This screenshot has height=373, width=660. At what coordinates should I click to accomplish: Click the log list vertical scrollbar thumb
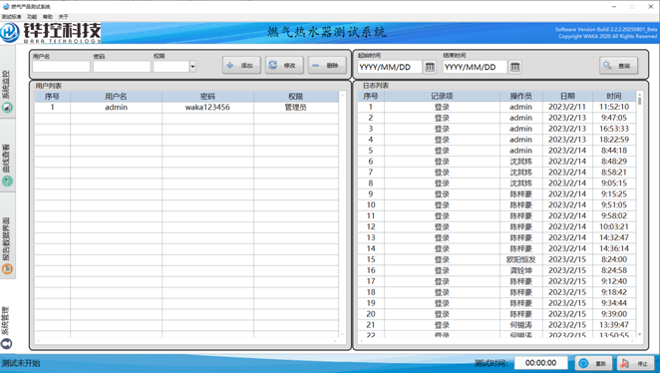639,100
